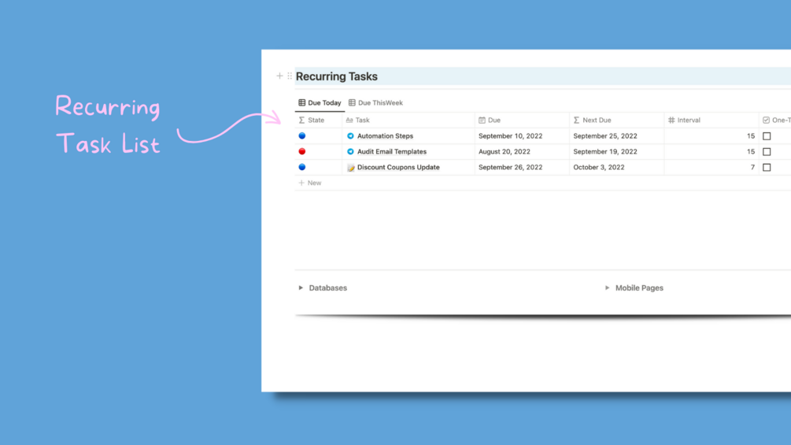Screen dimensions: 791x445
Task: Click the due date September 26, 2022
Action: tap(511, 168)
